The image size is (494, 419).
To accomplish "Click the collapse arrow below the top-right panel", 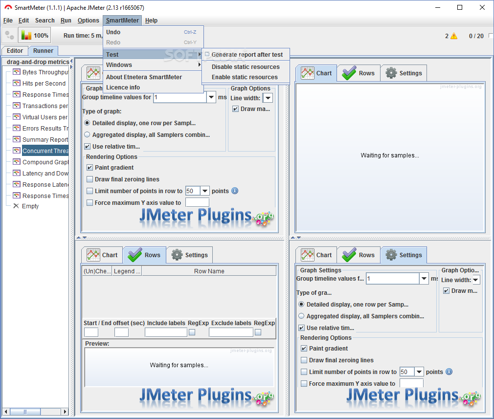I will (x=293, y=238).
